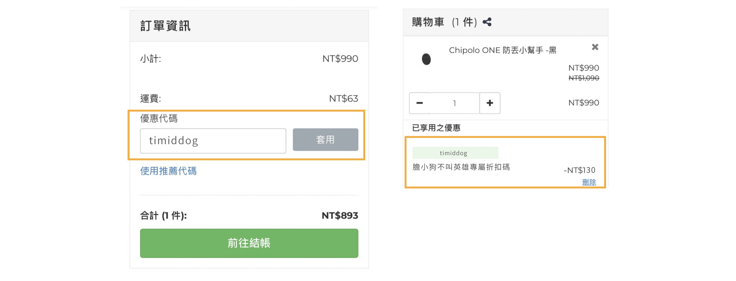Click into the 優惠代碼 coupon input field
Image resolution: width=736 pixels, height=281 pixels.
click(x=213, y=141)
